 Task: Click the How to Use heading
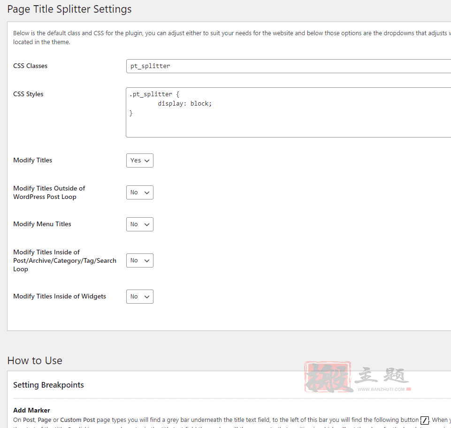(35, 361)
